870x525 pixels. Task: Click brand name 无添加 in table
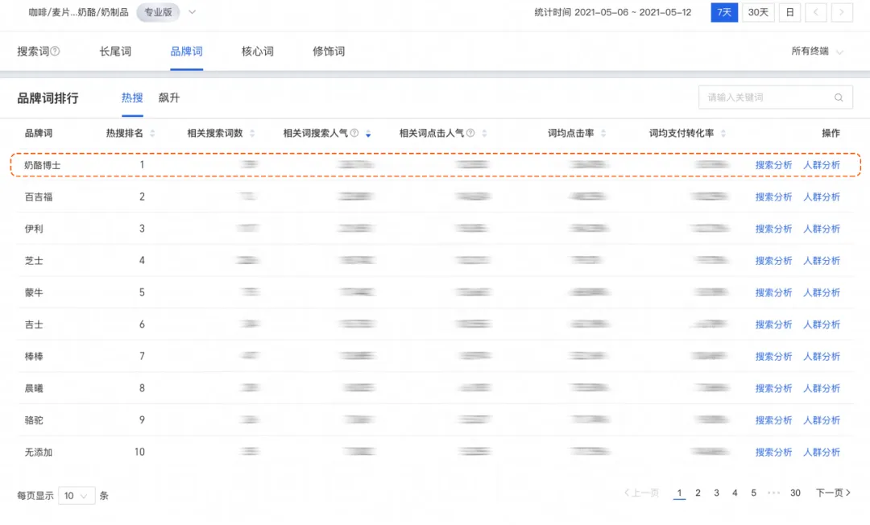[x=39, y=453]
